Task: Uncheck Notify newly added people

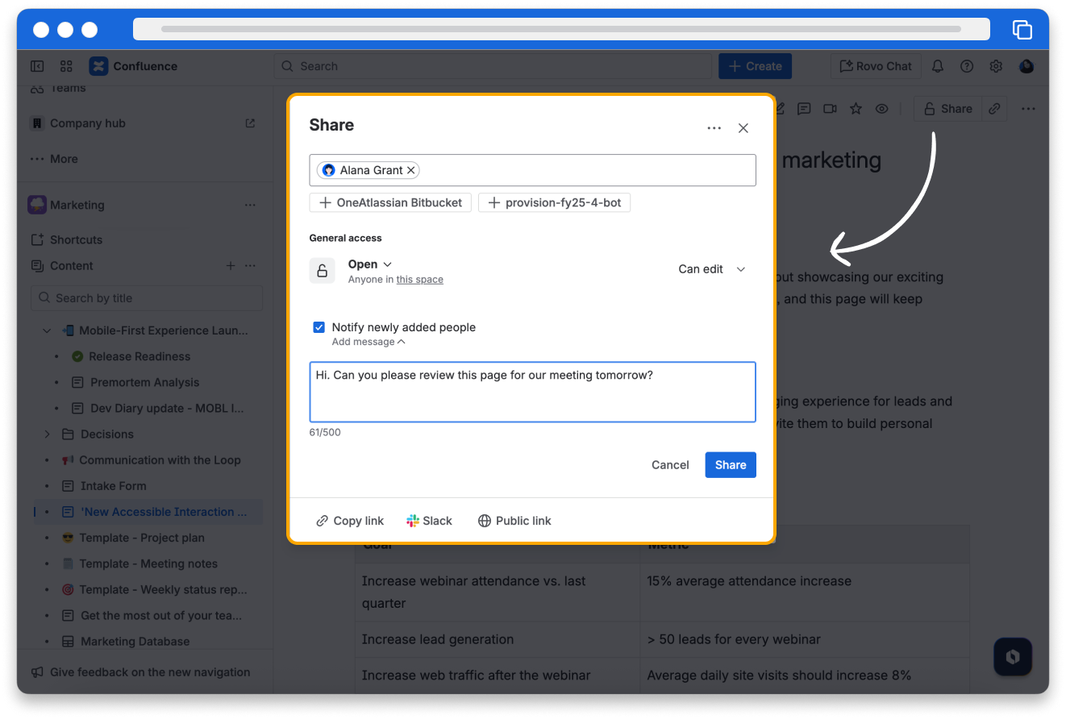Action: pyautogui.click(x=319, y=327)
